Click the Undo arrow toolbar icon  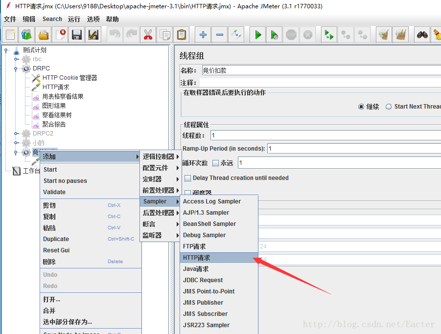[x=115, y=35]
